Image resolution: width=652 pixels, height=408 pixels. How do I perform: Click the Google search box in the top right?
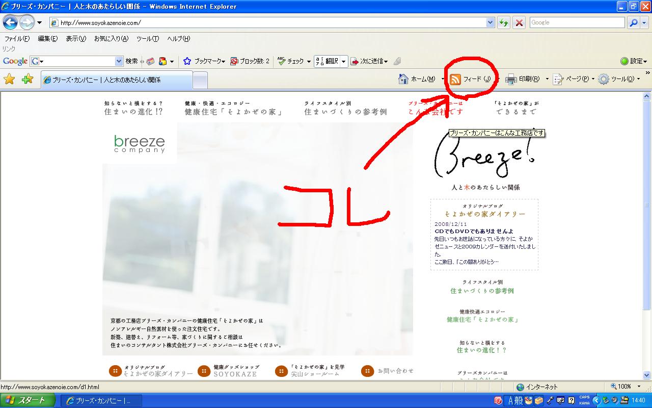[577, 22]
